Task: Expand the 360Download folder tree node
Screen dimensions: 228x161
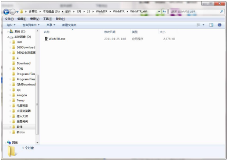Action: coord(10,47)
